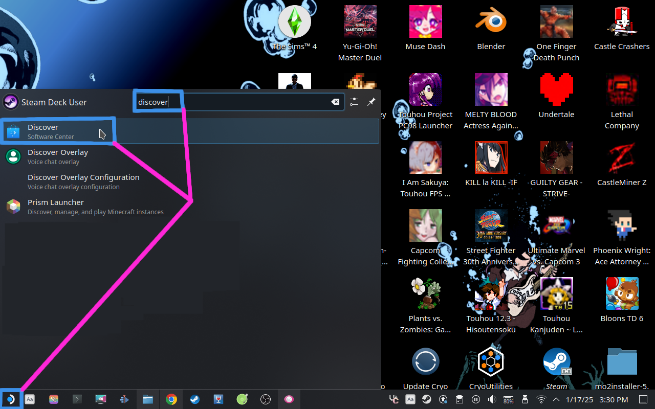655x409 pixels.
Task: Launch KILL la KILL -IF shortcut
Action: tap(491, 164)
